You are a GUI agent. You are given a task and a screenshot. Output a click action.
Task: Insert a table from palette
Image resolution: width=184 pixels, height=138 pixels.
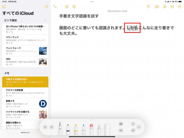pyautogui.click(x=121, y=124)
